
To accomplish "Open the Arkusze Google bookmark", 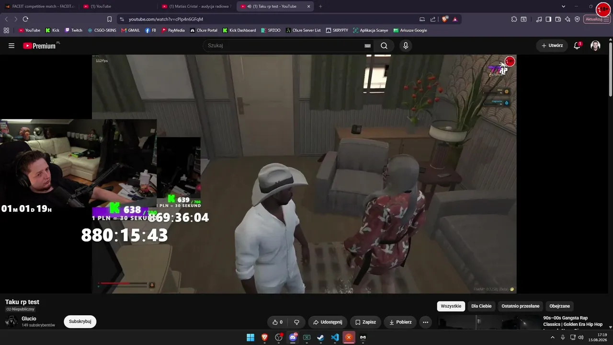I will point(410,30).
